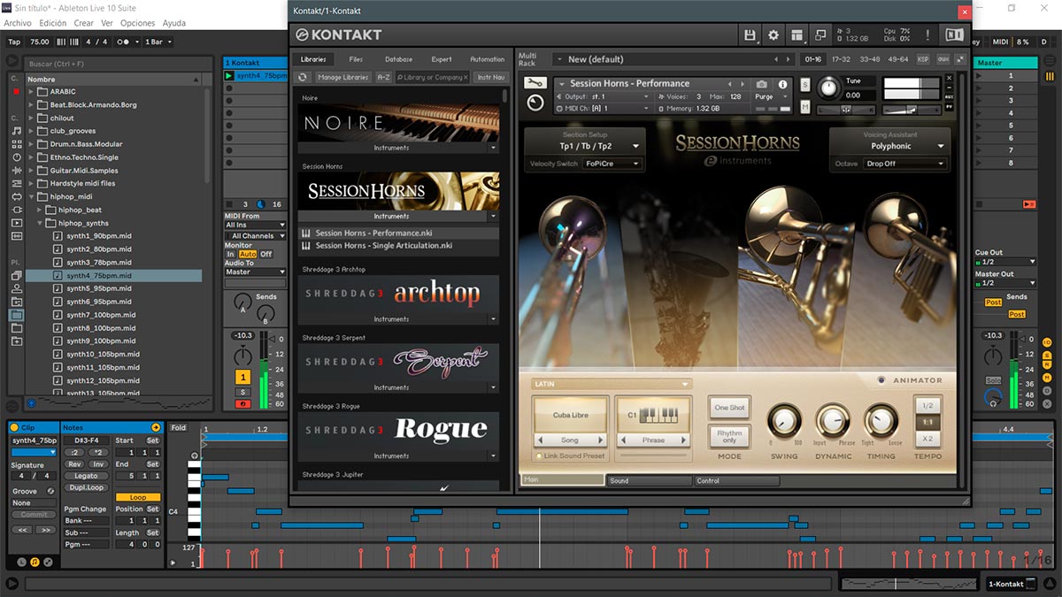Click the Add Folder icon in browser sidebar
Image resolution: width=1062 pixels, height=597 pixels.
tap(16, 340)
